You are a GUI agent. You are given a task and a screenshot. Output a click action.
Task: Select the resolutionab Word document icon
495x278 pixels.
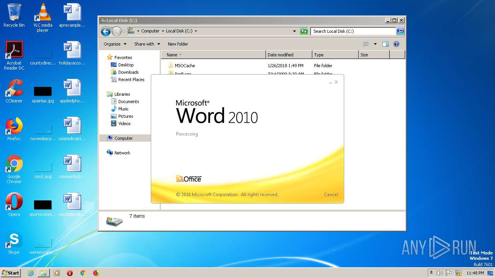(72, 205)
